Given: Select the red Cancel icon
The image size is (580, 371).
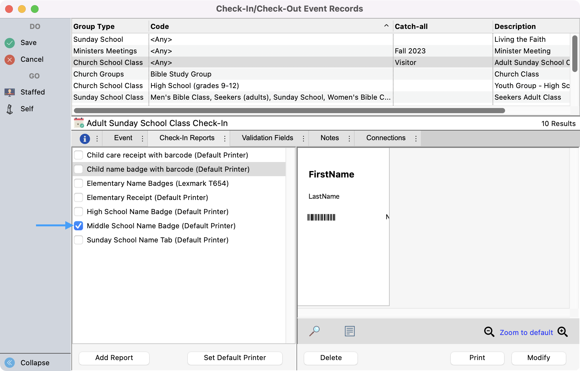Looking at the screenshot, I should 9,59.
